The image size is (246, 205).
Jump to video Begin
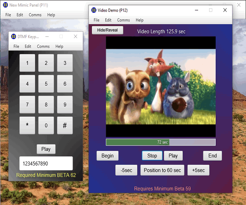click(107, 156)
